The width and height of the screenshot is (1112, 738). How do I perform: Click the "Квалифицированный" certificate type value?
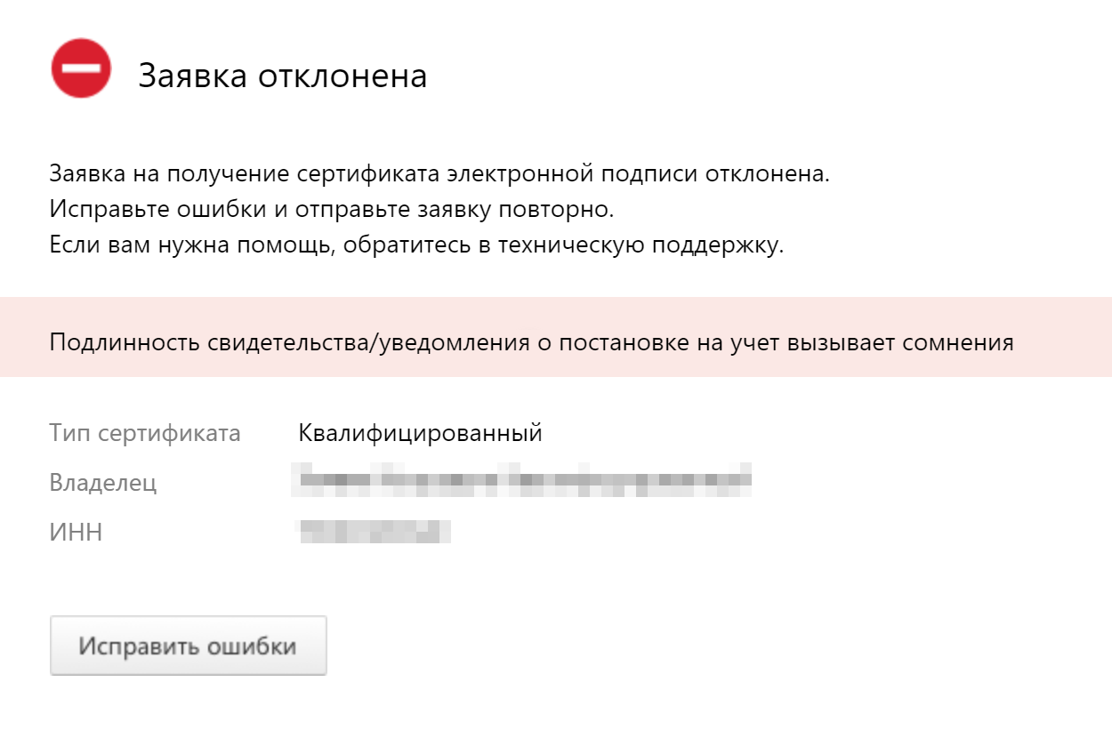[x=421, y=434]
